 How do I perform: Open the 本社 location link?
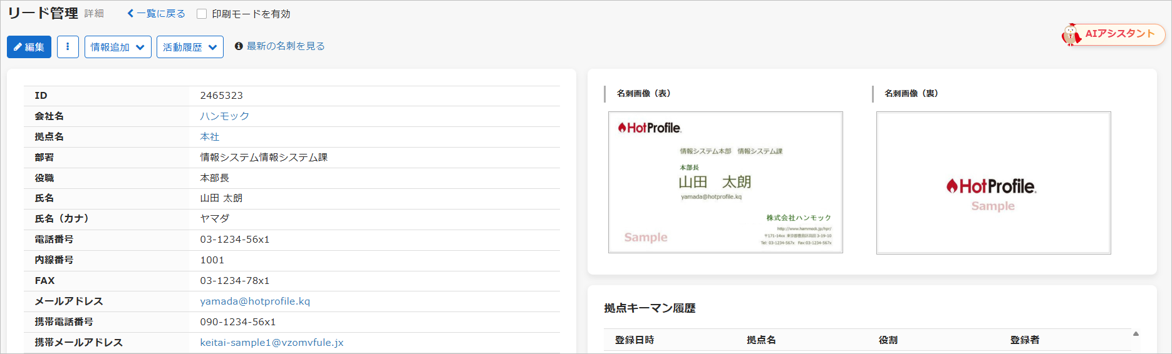[x=210, y=137]
